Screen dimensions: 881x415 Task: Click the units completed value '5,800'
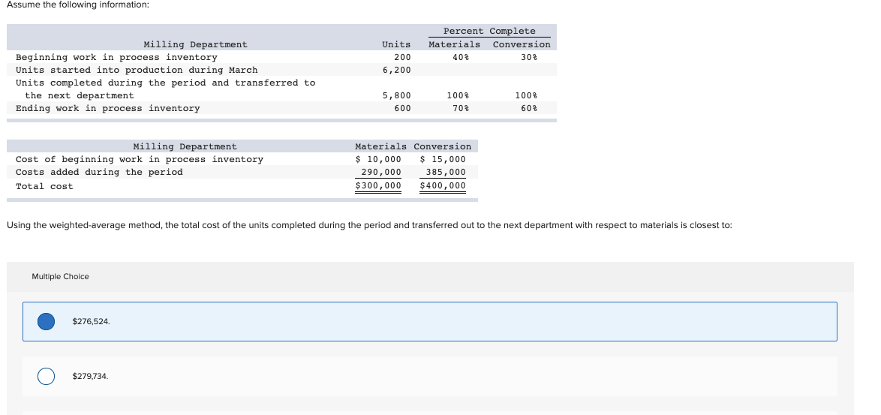397,95
